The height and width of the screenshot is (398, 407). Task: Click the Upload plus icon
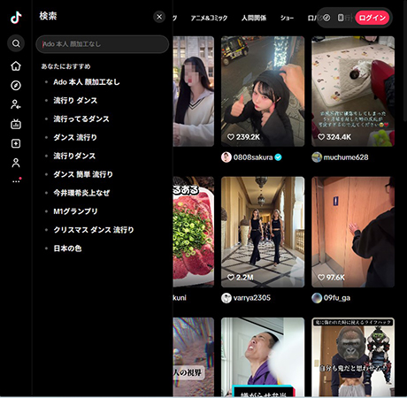tap(16, 143)
